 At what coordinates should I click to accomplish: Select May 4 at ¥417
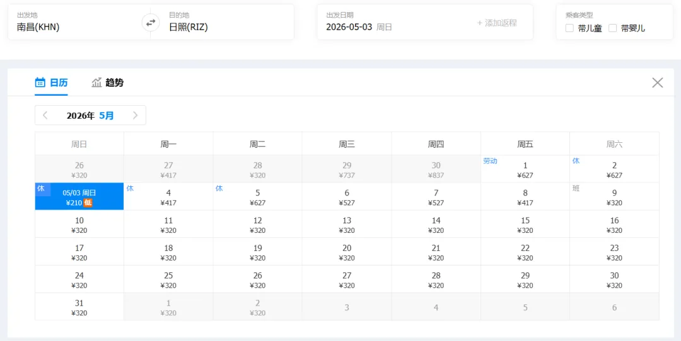(168, 196)
